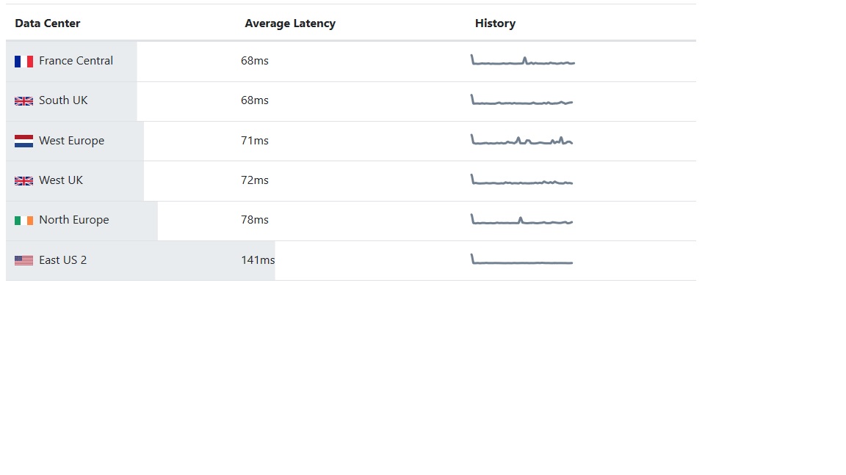The image size is (846, 475).
Task: Select the East US 2 data center name
Action: click(62, 260)
